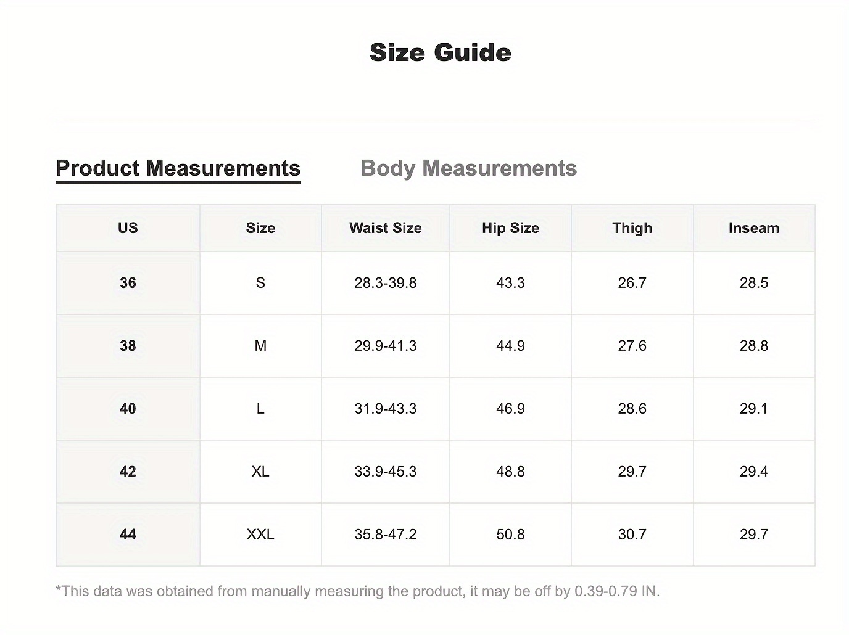Click the Thigh column header

click(632, 228)
